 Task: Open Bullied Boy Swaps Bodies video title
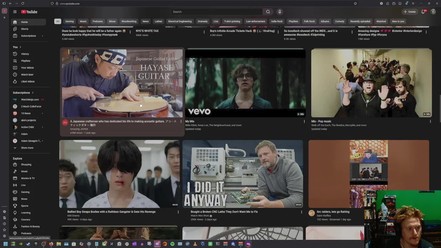coord(111,212)
